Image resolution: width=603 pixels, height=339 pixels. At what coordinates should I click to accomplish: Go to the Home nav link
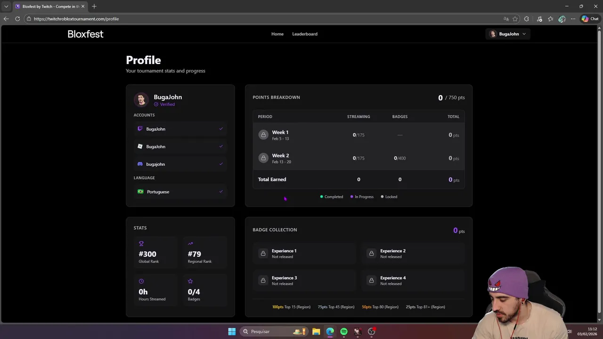(x=277, y=34)
